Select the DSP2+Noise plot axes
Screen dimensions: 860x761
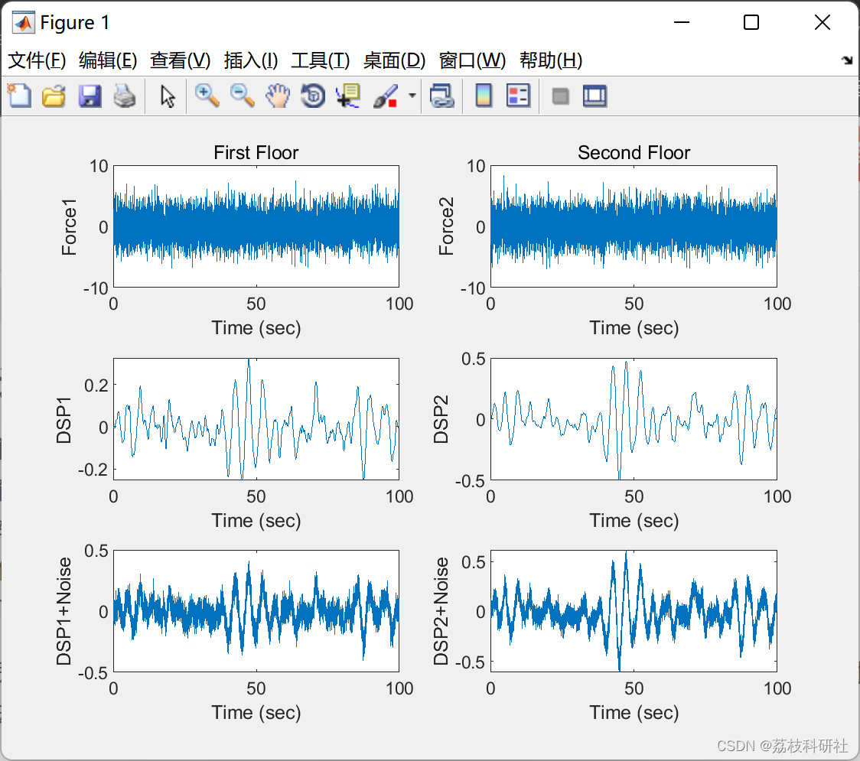pos(634,611)
